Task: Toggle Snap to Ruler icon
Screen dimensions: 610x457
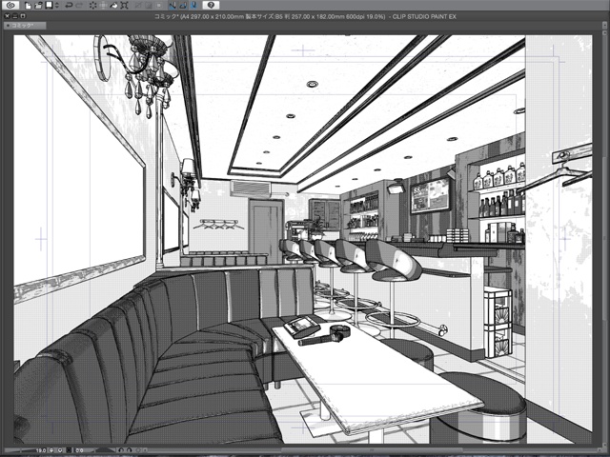Action: tap(173, 5)
